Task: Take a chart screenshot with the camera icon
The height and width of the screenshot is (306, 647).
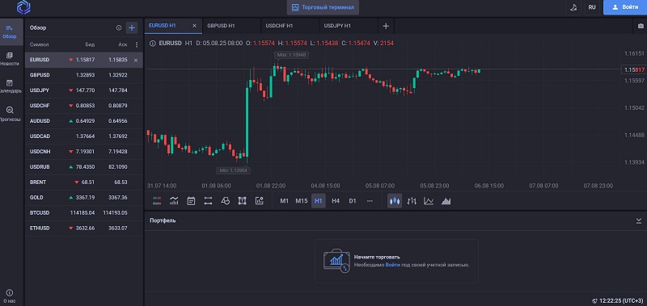Action: click(x=640, y=26)
